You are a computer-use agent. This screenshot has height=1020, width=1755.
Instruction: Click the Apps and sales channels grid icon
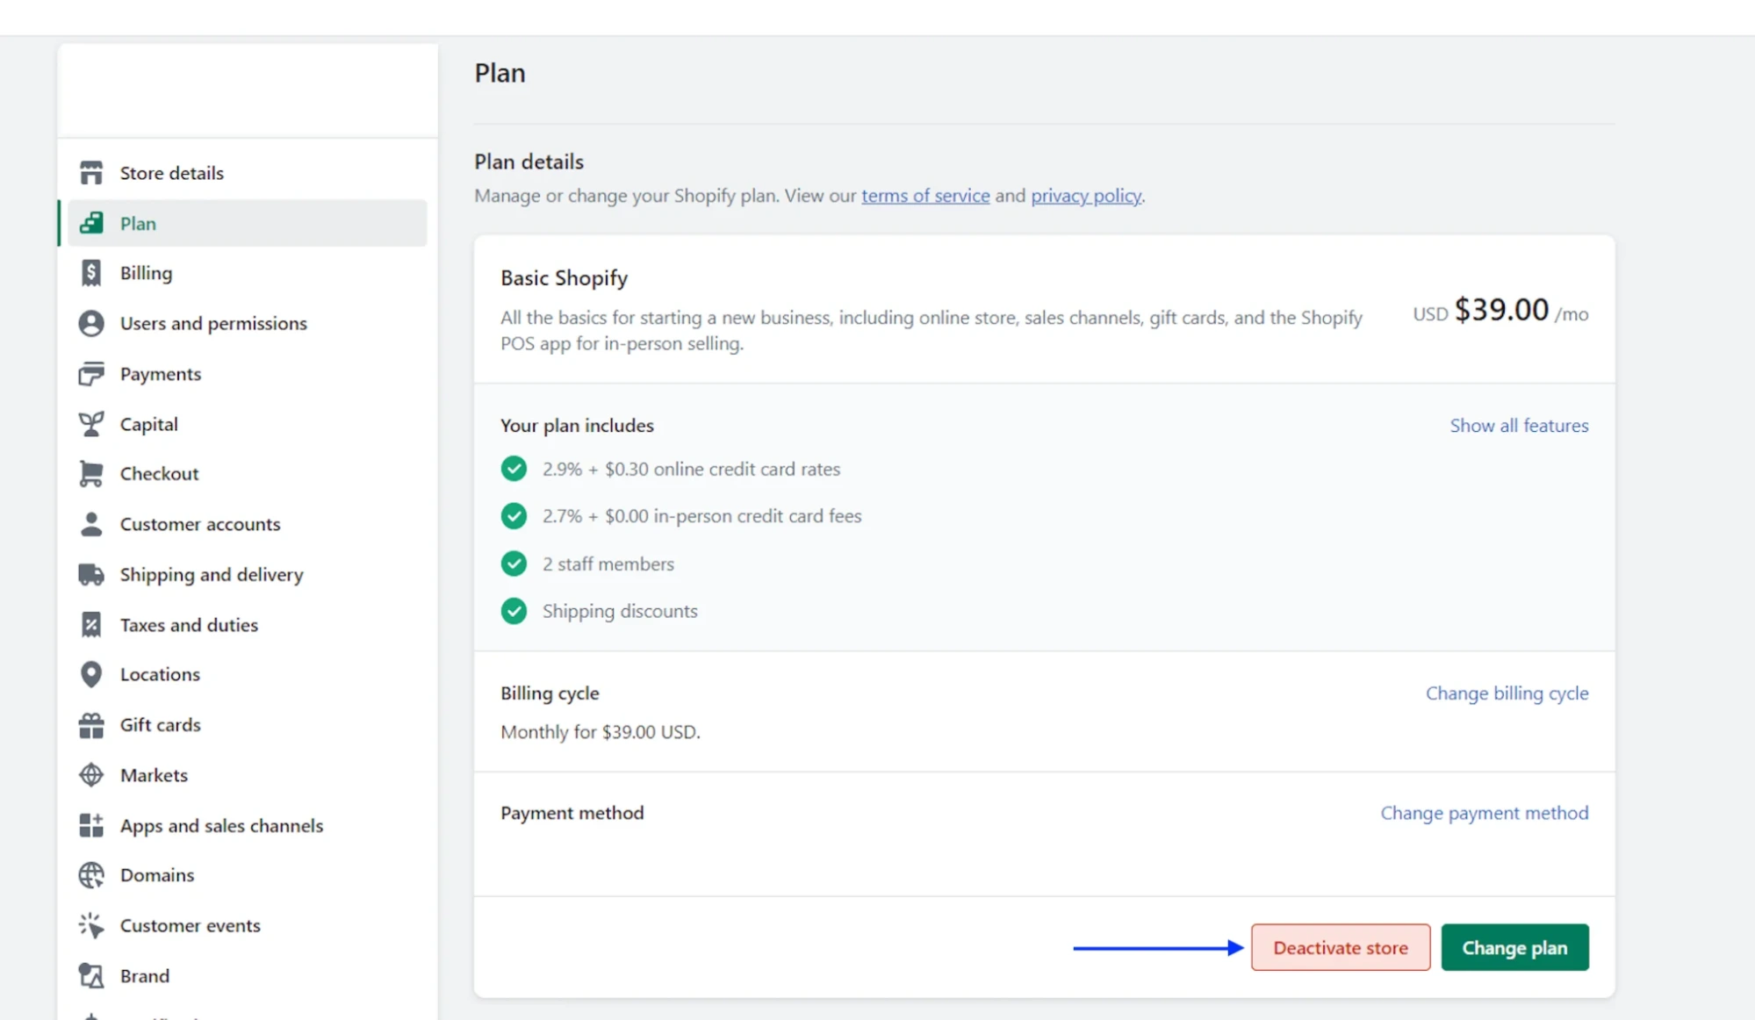point(91,825)
